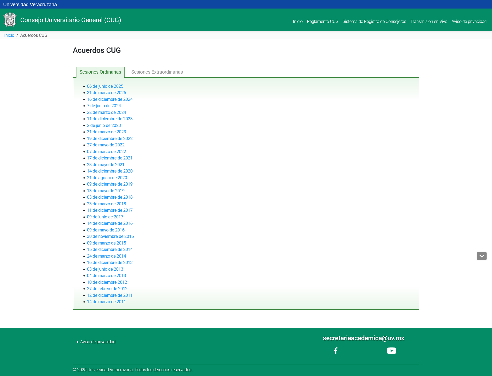The image size is (492, 376).
Task: Open the 16 de diciembre de 2024 session
Action: pos(110,99)
